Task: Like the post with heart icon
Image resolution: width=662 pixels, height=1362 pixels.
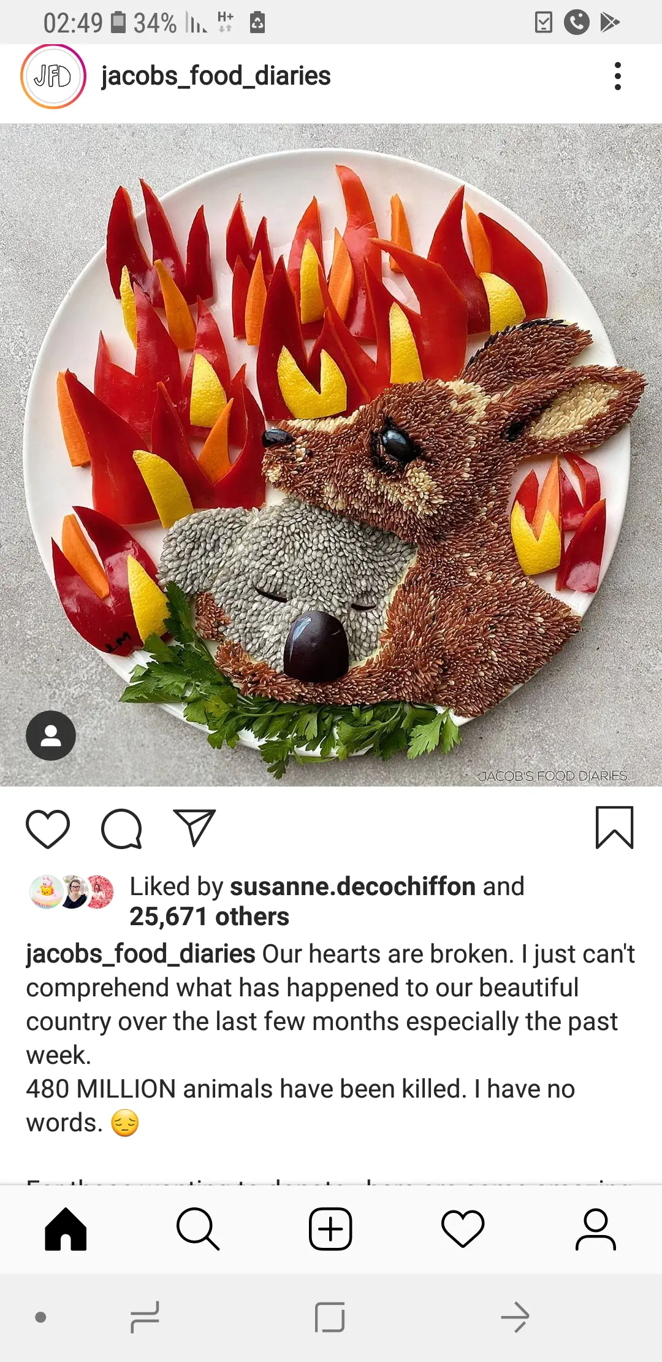Action: 48,829
